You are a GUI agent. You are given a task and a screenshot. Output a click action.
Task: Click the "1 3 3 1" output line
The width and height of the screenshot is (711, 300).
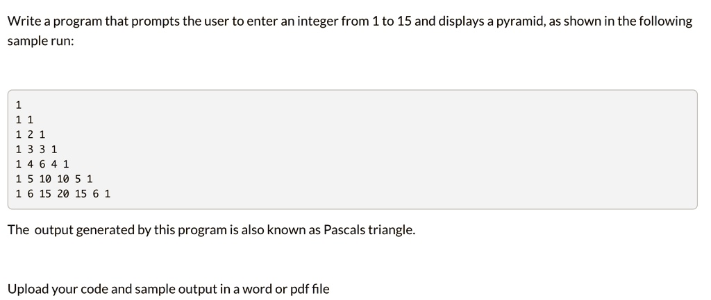(x=36, y=150)
